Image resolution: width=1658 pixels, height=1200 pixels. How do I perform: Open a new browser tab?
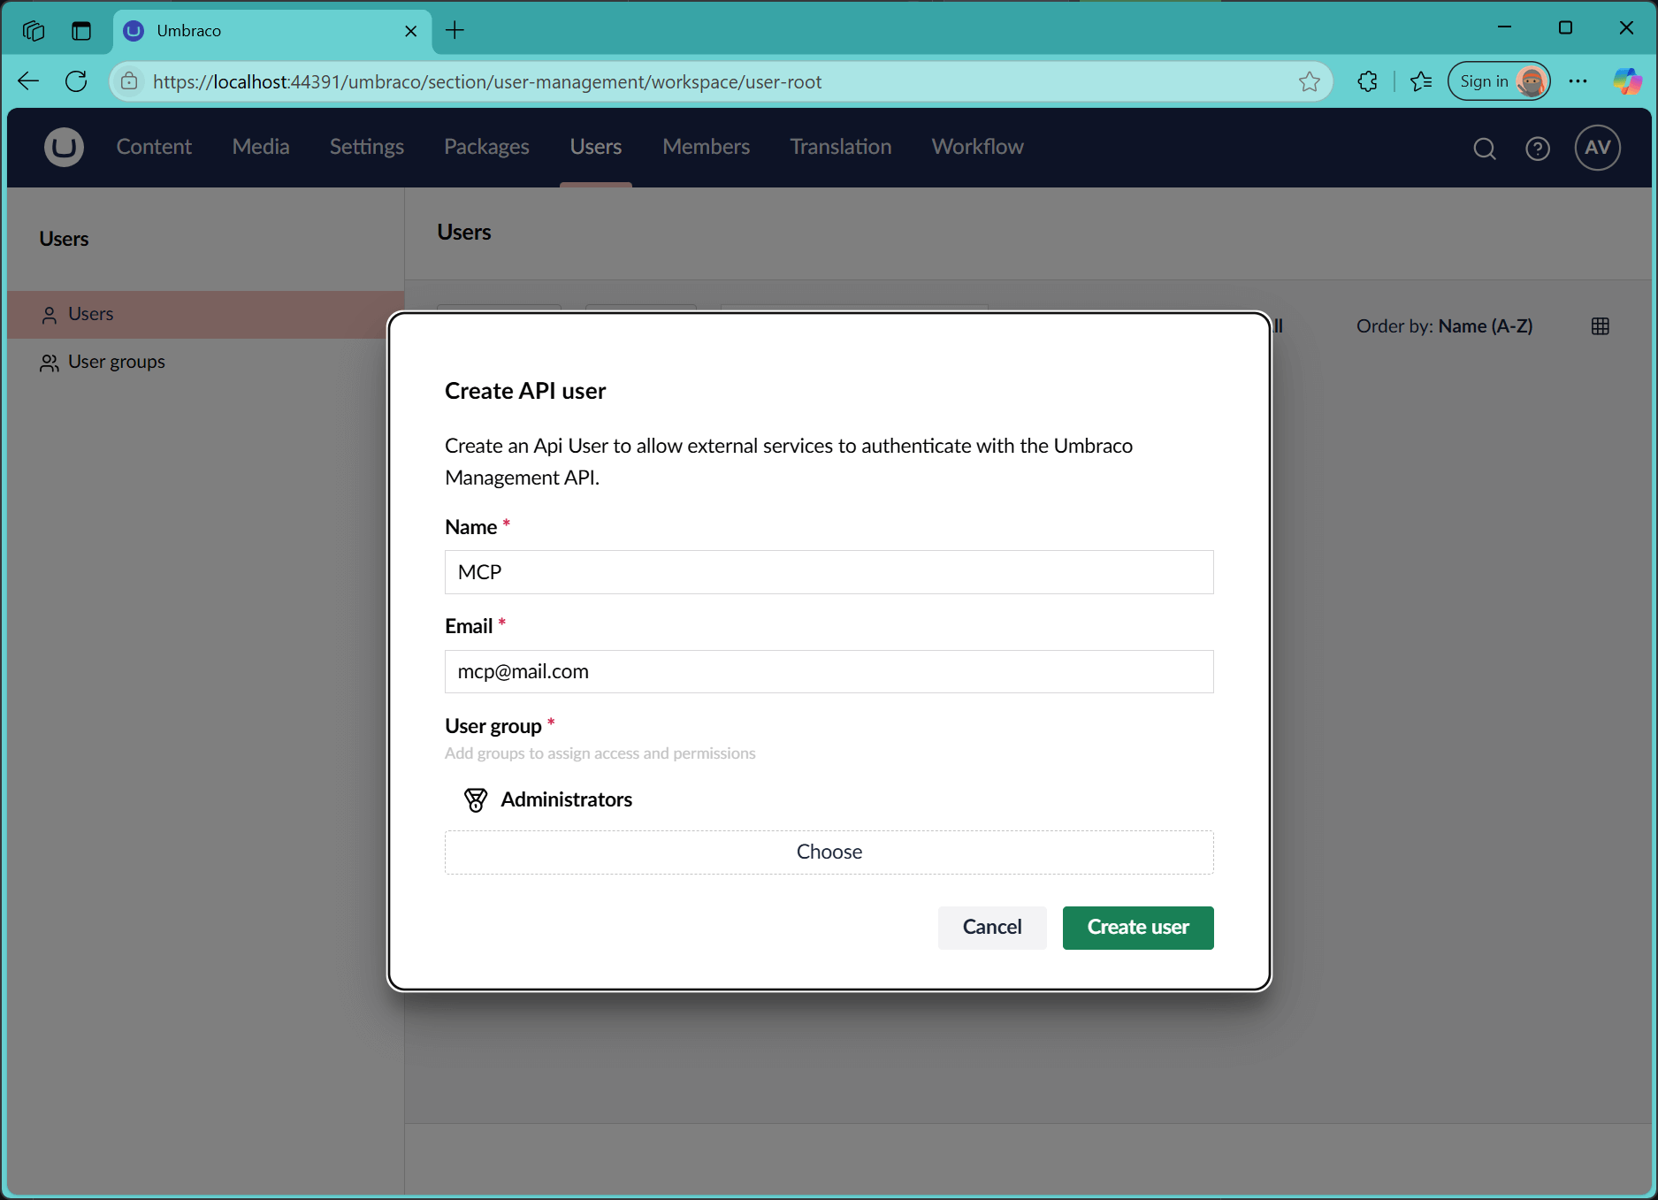455,31
